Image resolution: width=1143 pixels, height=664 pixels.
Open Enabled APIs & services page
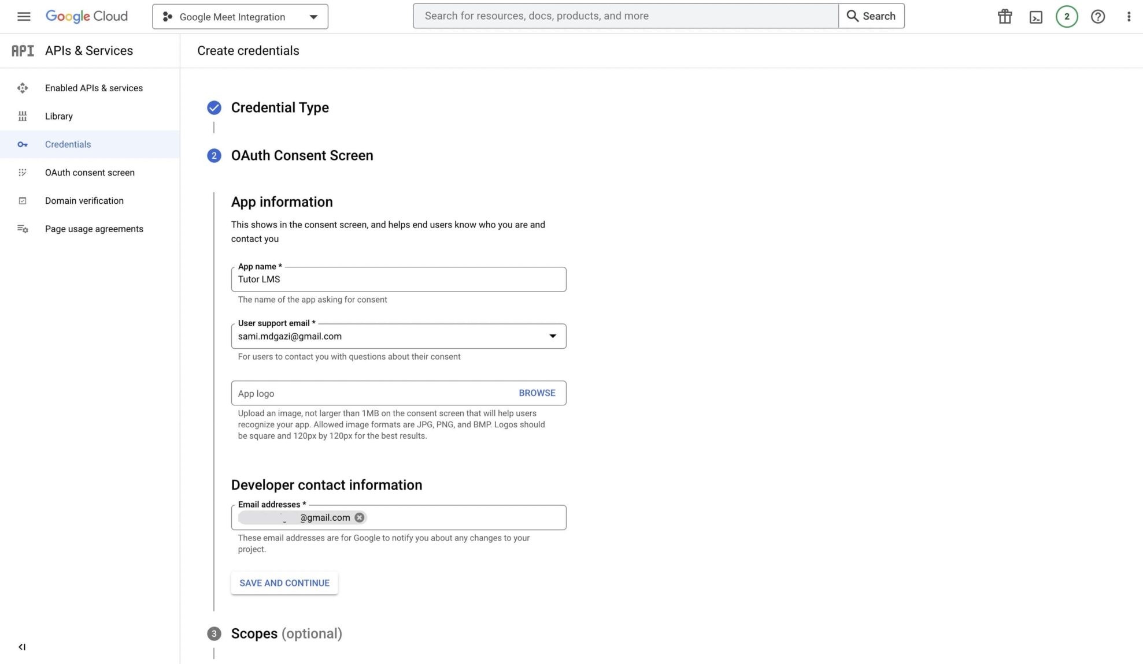click(x=94, y=88)
